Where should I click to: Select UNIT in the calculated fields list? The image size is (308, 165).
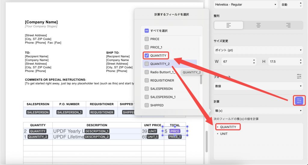pyautogui.click(x=224, y=134)
